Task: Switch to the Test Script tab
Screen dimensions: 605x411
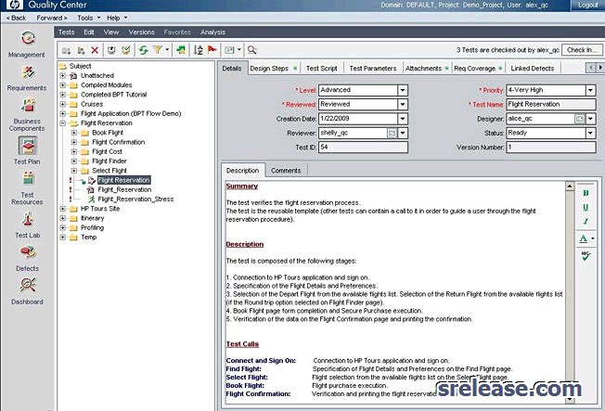Action: (321, 69)
